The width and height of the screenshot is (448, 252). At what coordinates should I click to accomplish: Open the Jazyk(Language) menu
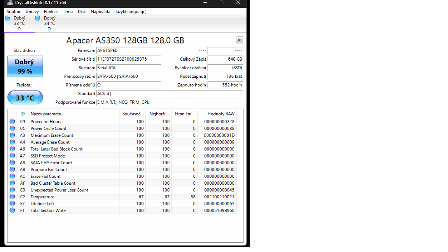pyautogui.click(x=131, y=12)
